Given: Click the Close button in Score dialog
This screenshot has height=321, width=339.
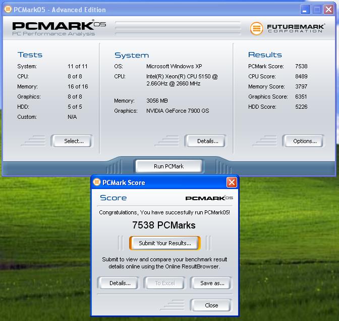Looking at the screenshot, I should click(x=210, y=305).
